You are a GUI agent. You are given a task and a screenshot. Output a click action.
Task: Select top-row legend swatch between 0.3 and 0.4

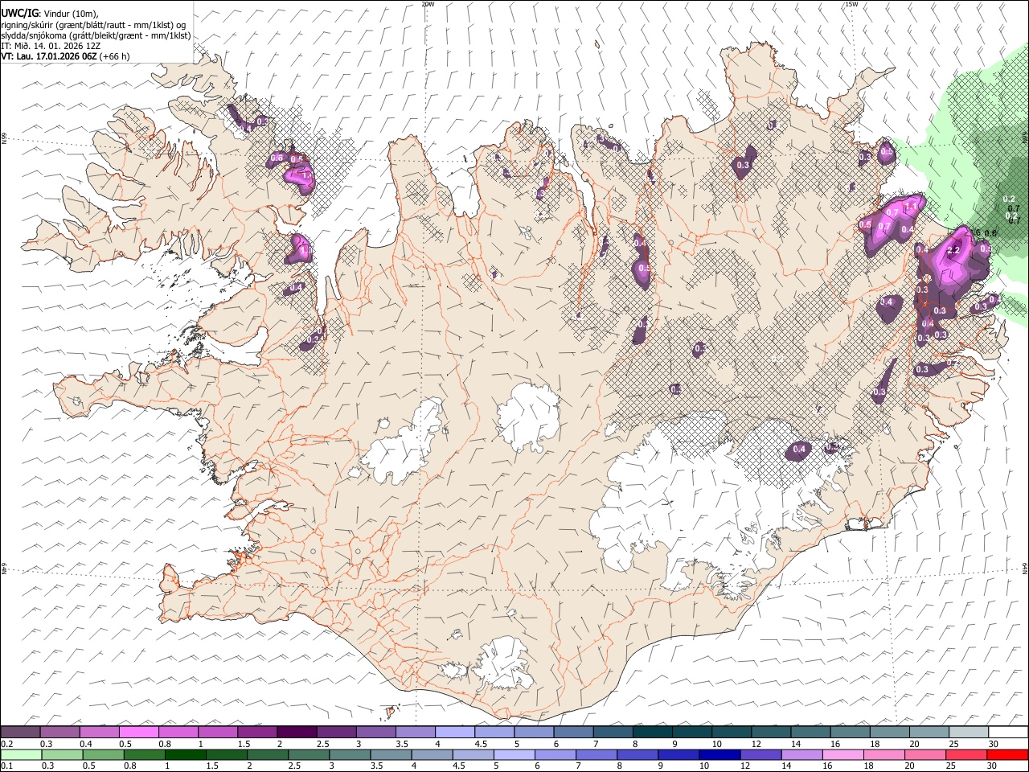click(x=59, y=733)
